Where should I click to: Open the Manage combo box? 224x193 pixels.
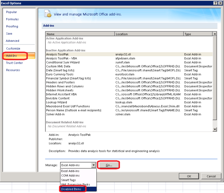78,165
